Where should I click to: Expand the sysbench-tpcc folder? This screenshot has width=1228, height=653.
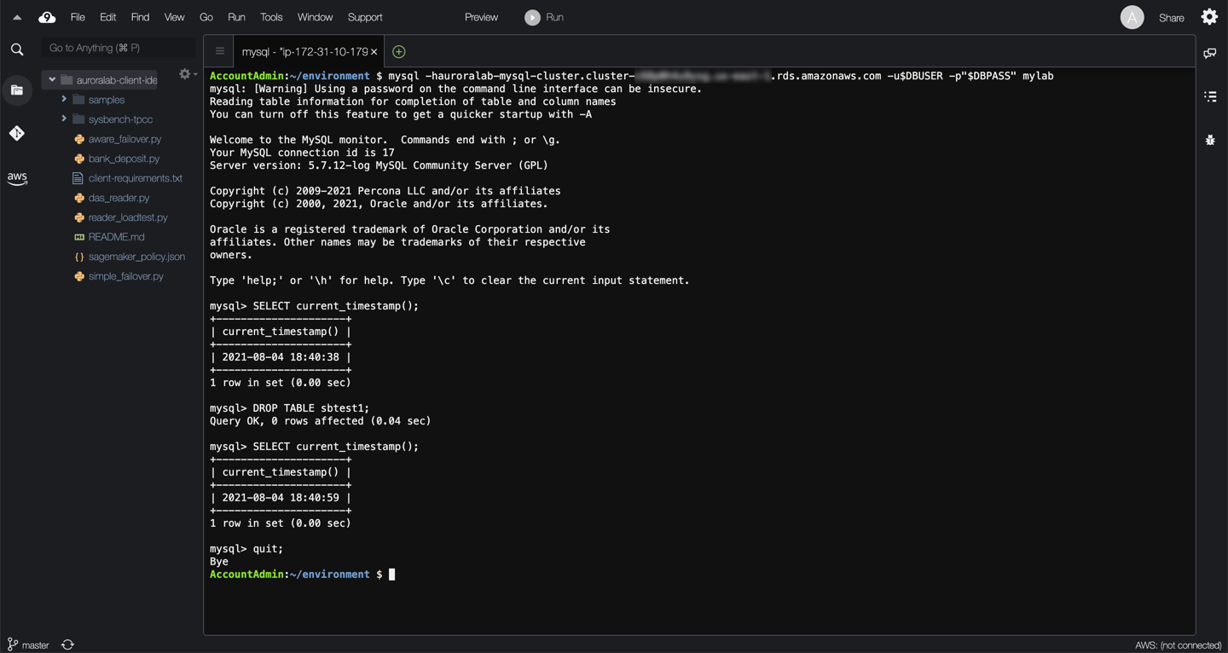tap(64, 119)
